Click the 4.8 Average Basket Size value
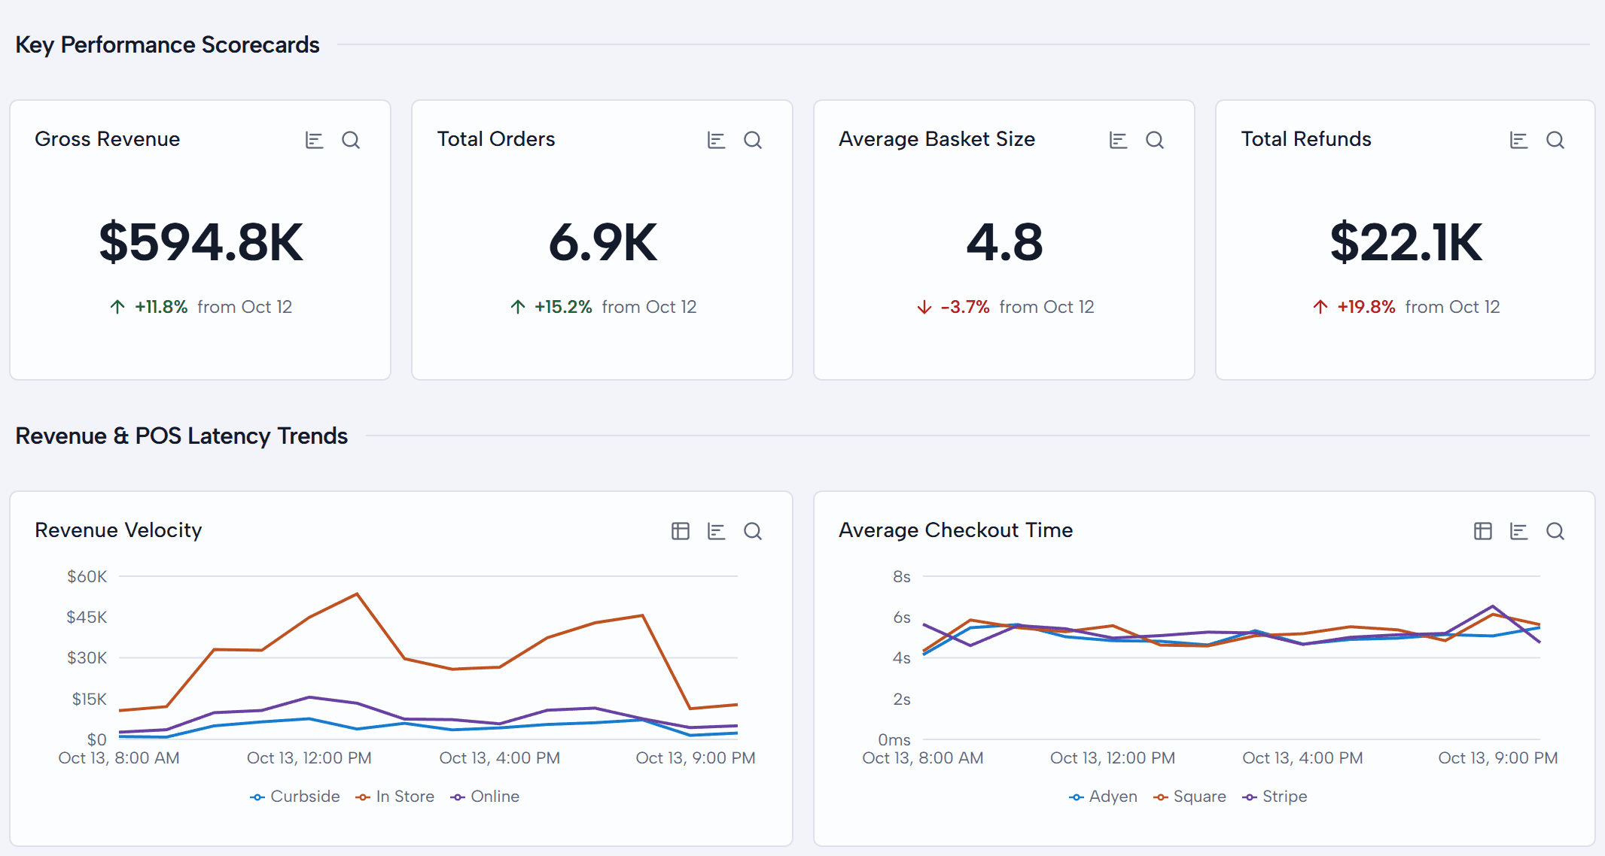This screenshot has height=856, width=1605. [x=1005, y=242]
